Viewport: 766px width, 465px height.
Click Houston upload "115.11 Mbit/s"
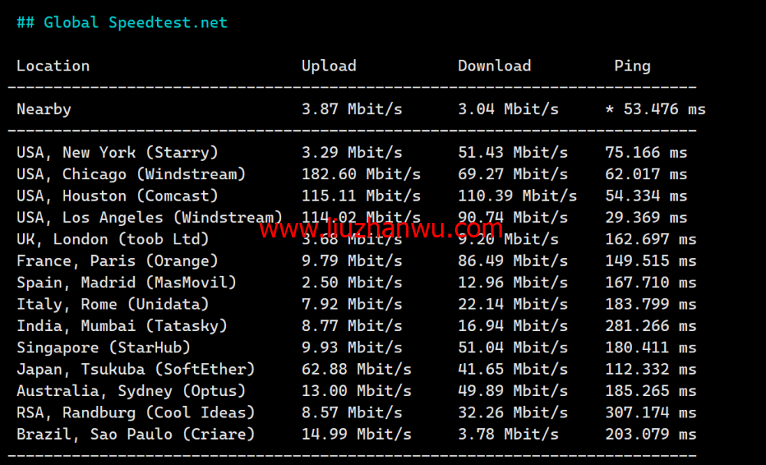coord(361,196)
